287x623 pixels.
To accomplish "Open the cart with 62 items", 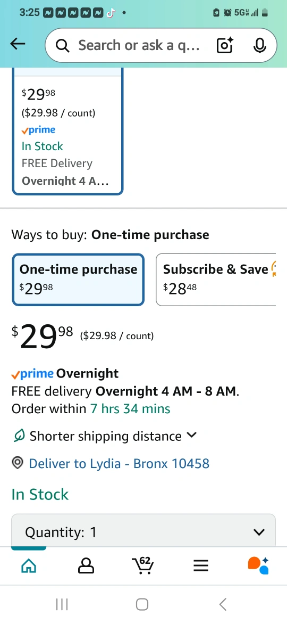I will [x=143, y=565].
